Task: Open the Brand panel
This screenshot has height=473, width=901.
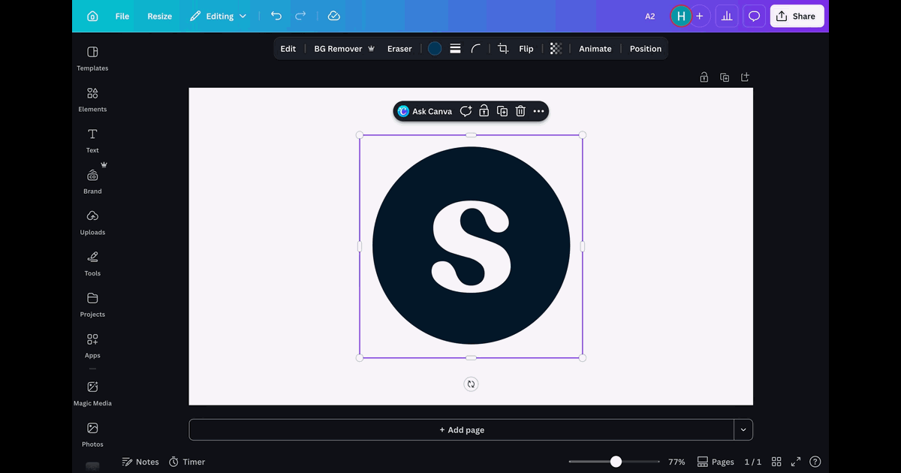Action: [x=92, y=182]
